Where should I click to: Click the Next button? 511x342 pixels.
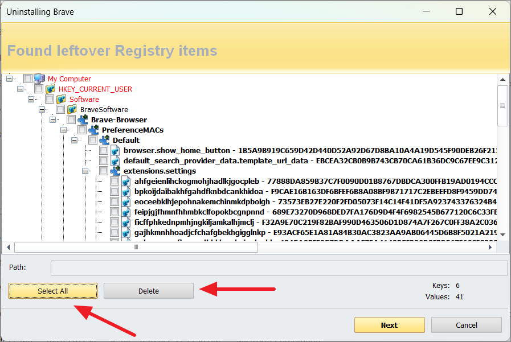coord(390,325)
